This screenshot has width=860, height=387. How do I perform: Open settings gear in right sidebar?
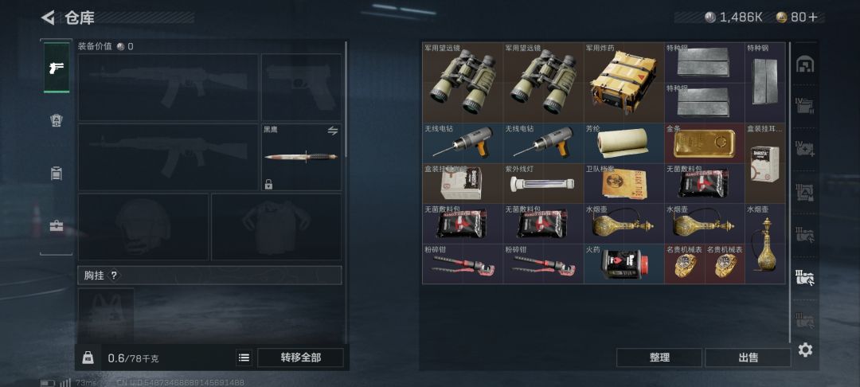805,350
